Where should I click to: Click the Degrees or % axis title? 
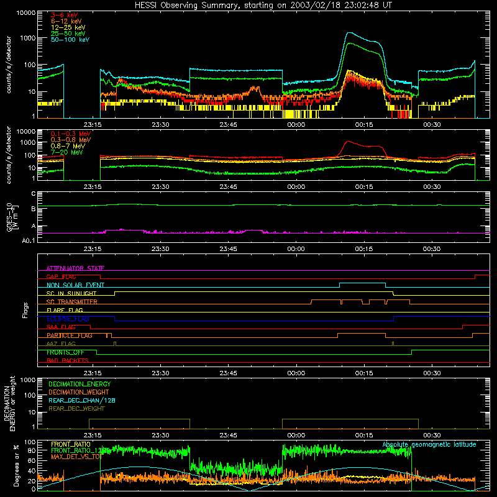(16, 465)
